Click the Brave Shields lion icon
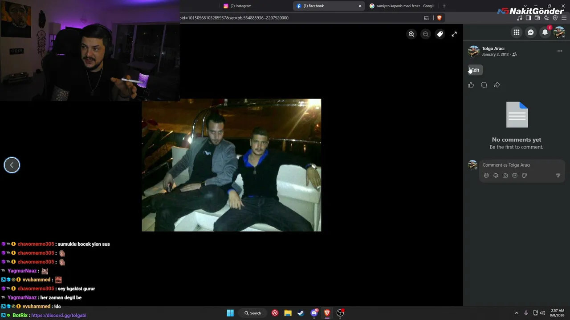The width and height of the screenshot is (570, 320). pyautogui.click(x=439, y=18)
